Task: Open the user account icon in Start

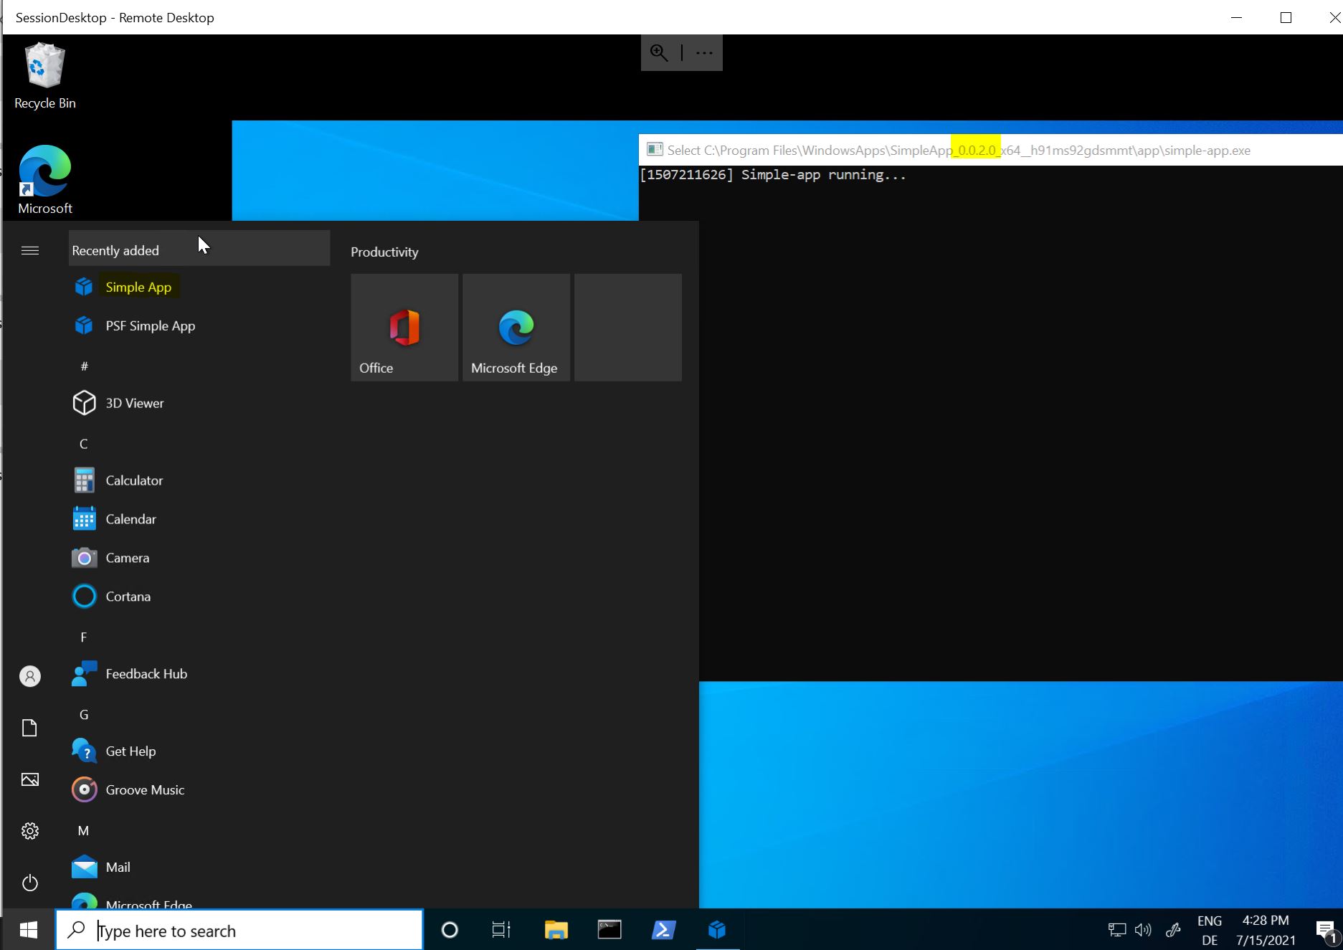Action: coord(30,676)
